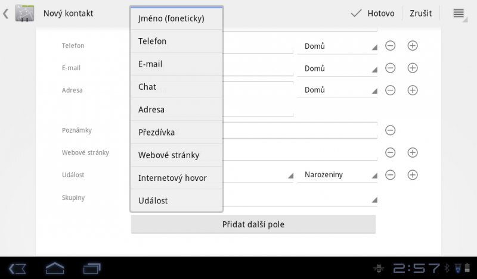Select Internetový hovor from the list

176,178
